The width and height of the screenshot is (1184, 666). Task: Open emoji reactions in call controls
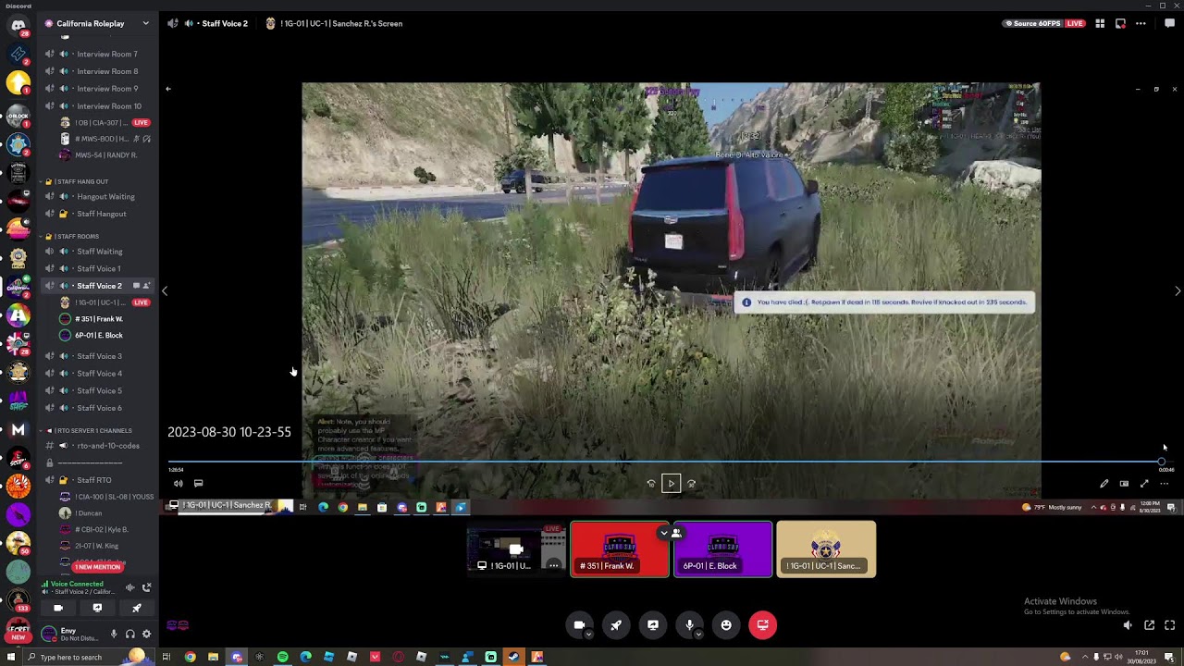pyautogui.click(x=726, y=625)
